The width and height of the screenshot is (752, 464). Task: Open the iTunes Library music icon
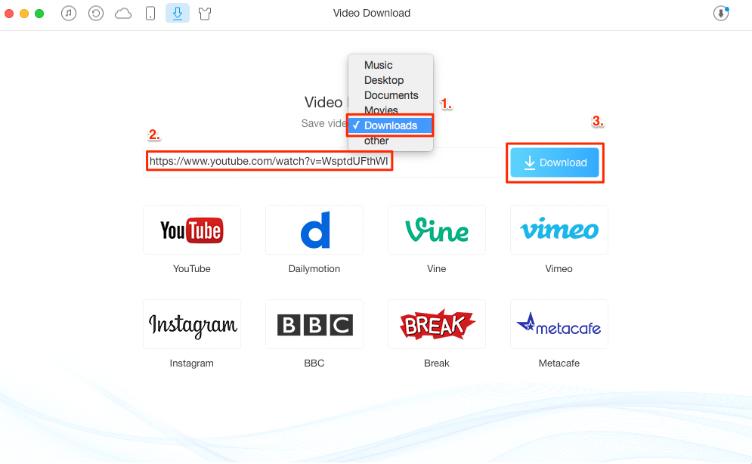click(69, 14)
